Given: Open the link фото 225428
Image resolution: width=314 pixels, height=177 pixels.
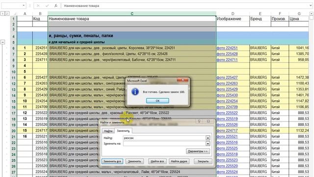Looking at the screenshot, I should pyautogui.click(x=227, y=54).
